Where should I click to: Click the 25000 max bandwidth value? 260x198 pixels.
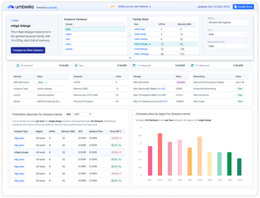pos(179,89)
